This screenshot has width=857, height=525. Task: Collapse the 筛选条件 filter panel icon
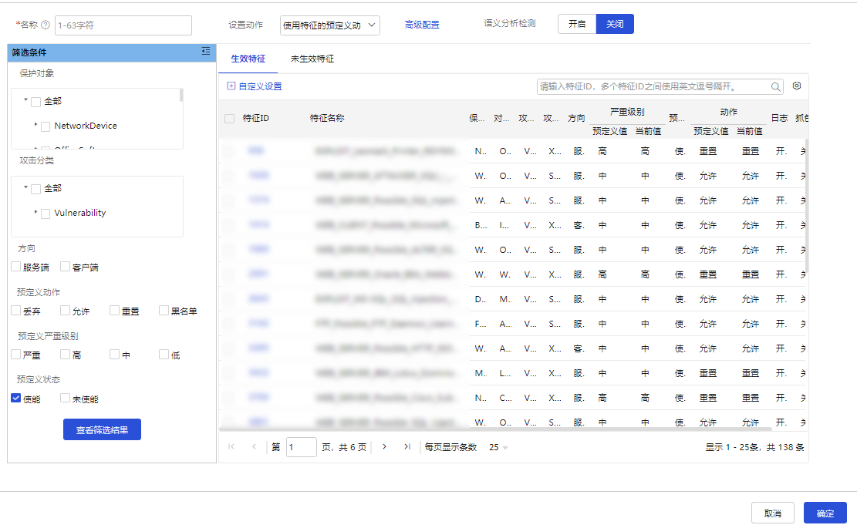(x=205, y=52)
